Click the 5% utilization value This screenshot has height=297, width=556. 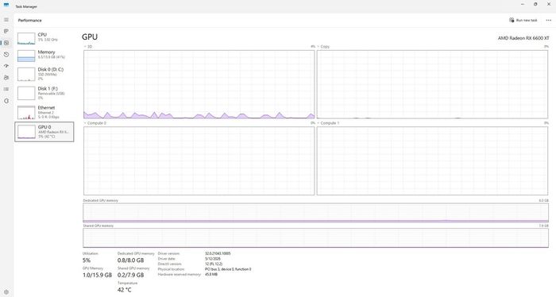point(87,260)
